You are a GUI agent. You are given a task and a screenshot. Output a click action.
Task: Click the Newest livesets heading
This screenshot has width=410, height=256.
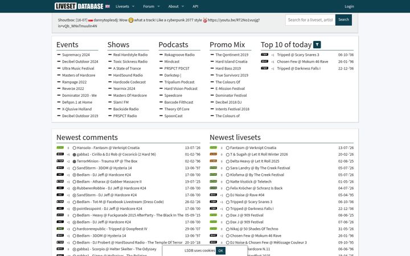[x=235, y=138]
